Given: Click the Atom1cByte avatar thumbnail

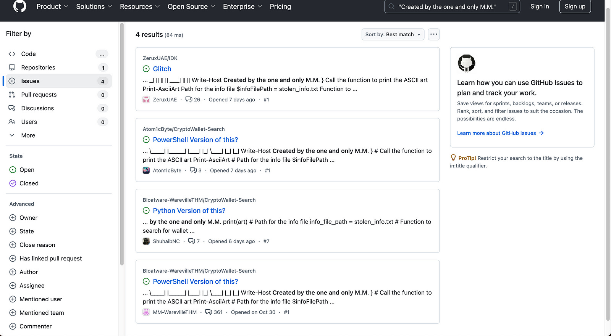Looking at the screenshot, I should (x=146, y=170).
